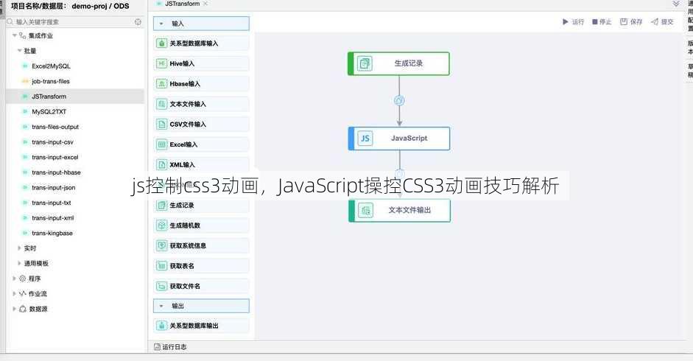The height and width of the screenshot is (361, 693).
Task: Click the 数据源 icon in tree
Action: click(23, 309)
